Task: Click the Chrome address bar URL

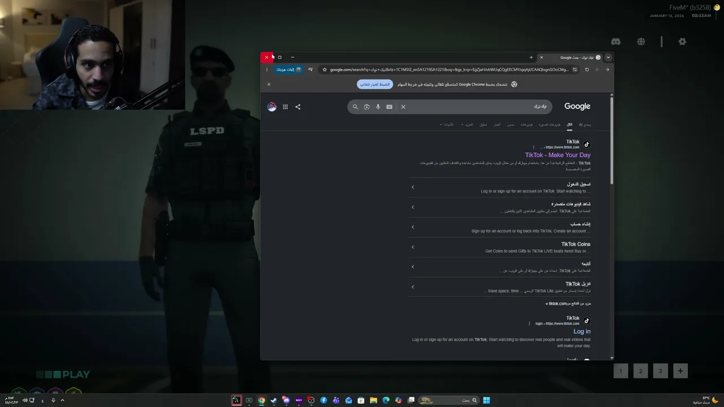Action: point(449,70)
